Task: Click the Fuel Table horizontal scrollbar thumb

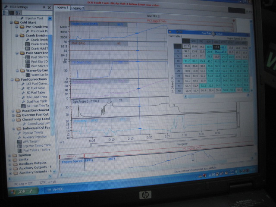Action: [x=201, y=96]
